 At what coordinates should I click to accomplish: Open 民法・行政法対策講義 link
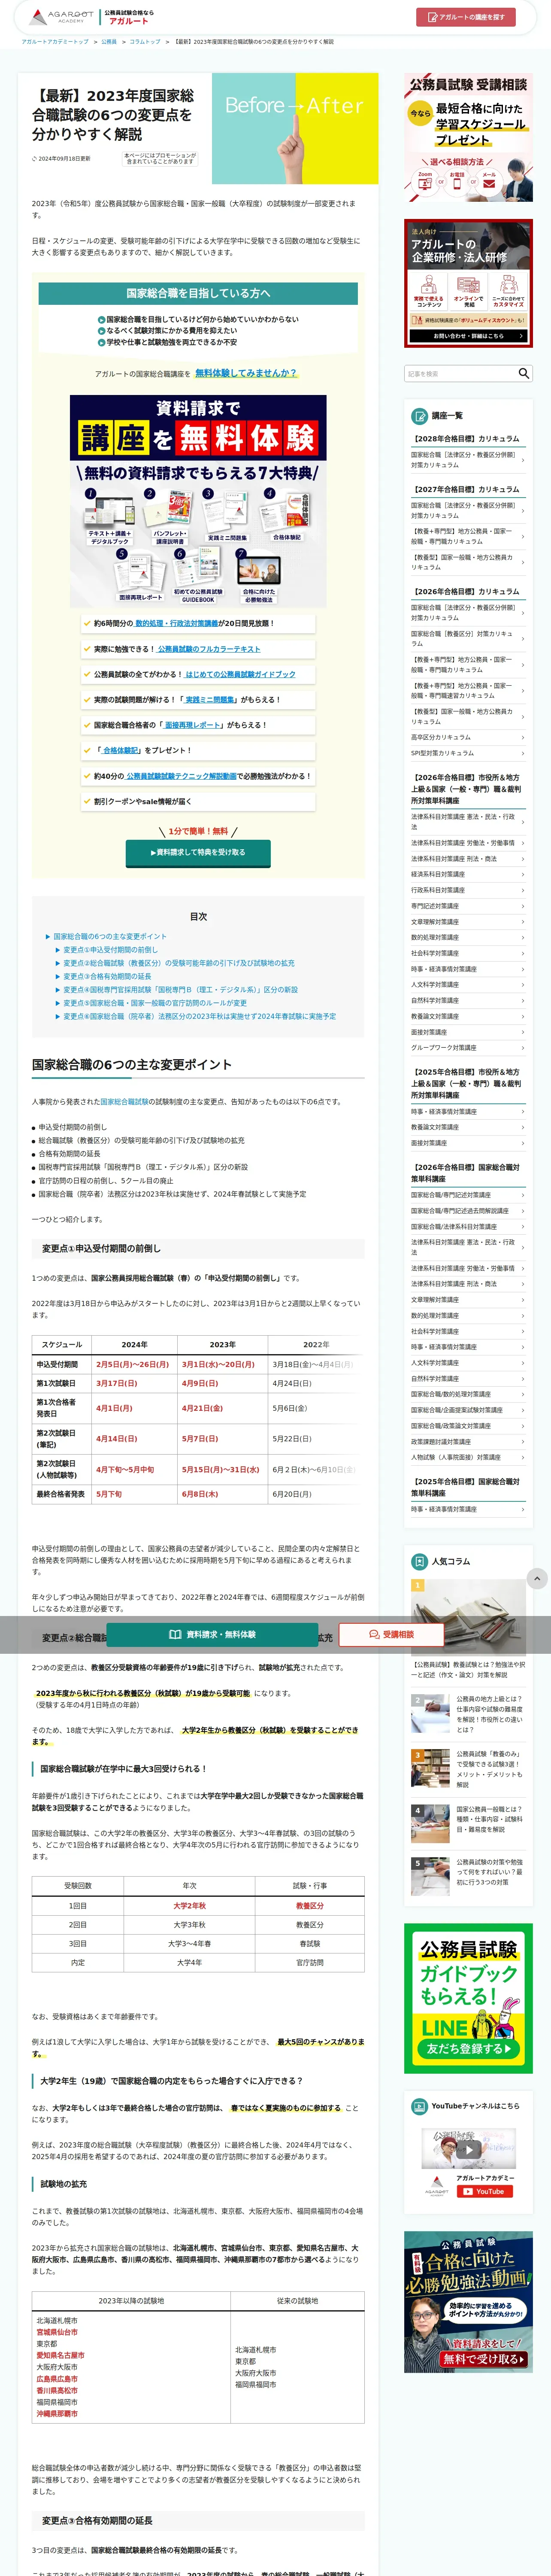pos(176,623)
